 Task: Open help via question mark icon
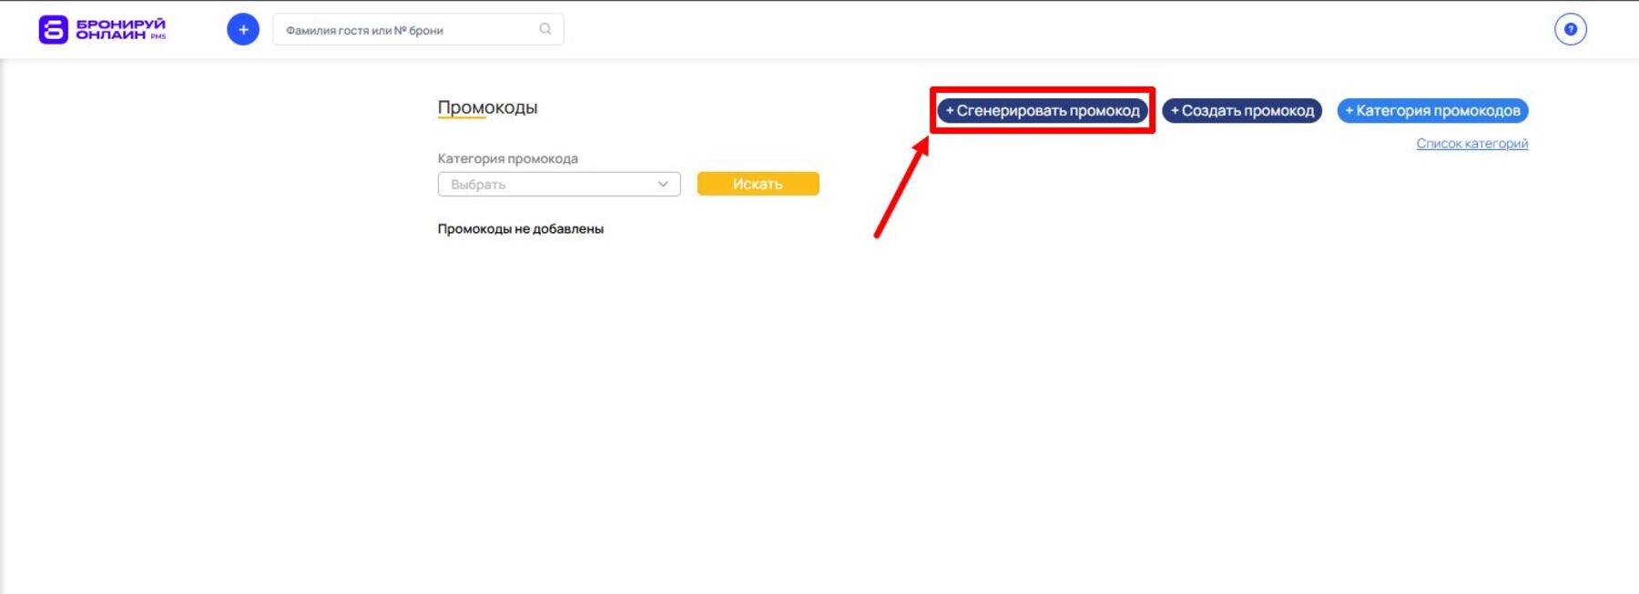tap(1570, 29)
